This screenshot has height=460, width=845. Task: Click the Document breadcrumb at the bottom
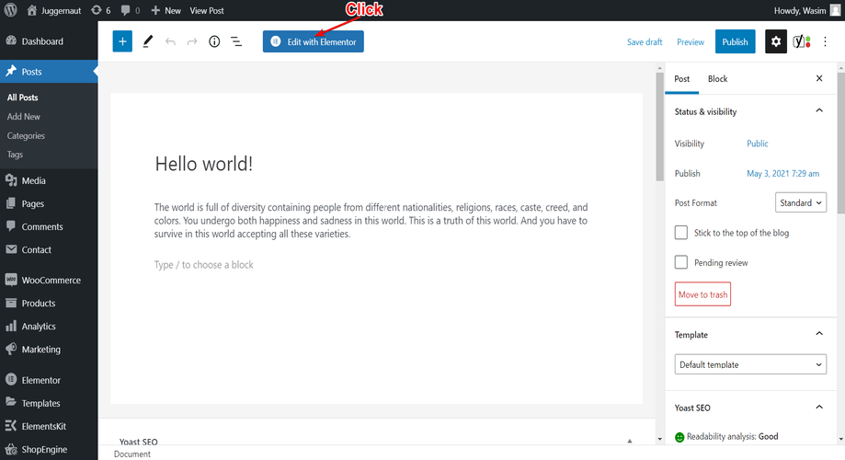pos(132,454)
